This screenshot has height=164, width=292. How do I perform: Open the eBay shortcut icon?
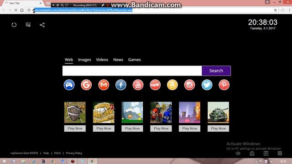[155, 85]
